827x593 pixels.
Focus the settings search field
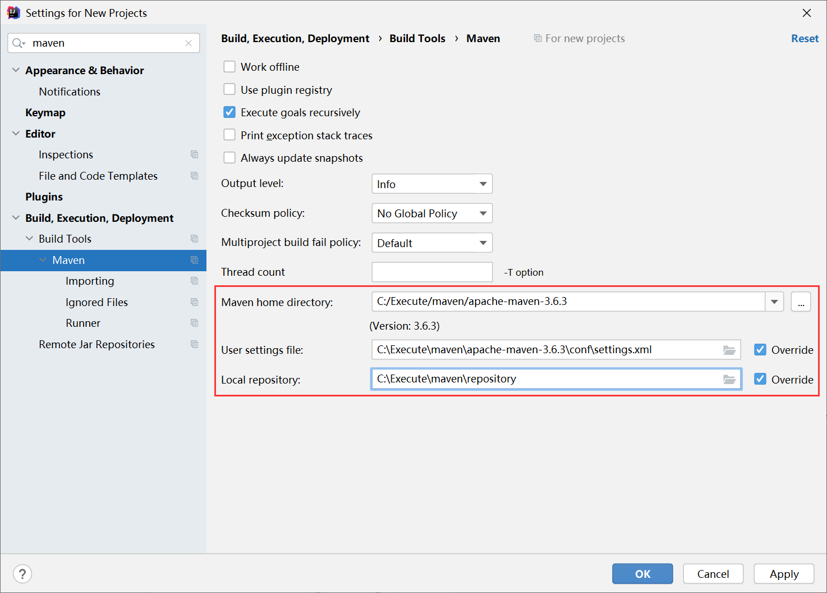(x=104, y=43)
